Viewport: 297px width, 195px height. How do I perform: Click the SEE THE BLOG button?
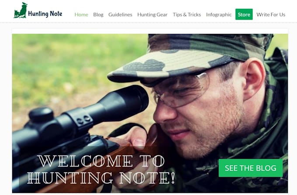point(251,168)
